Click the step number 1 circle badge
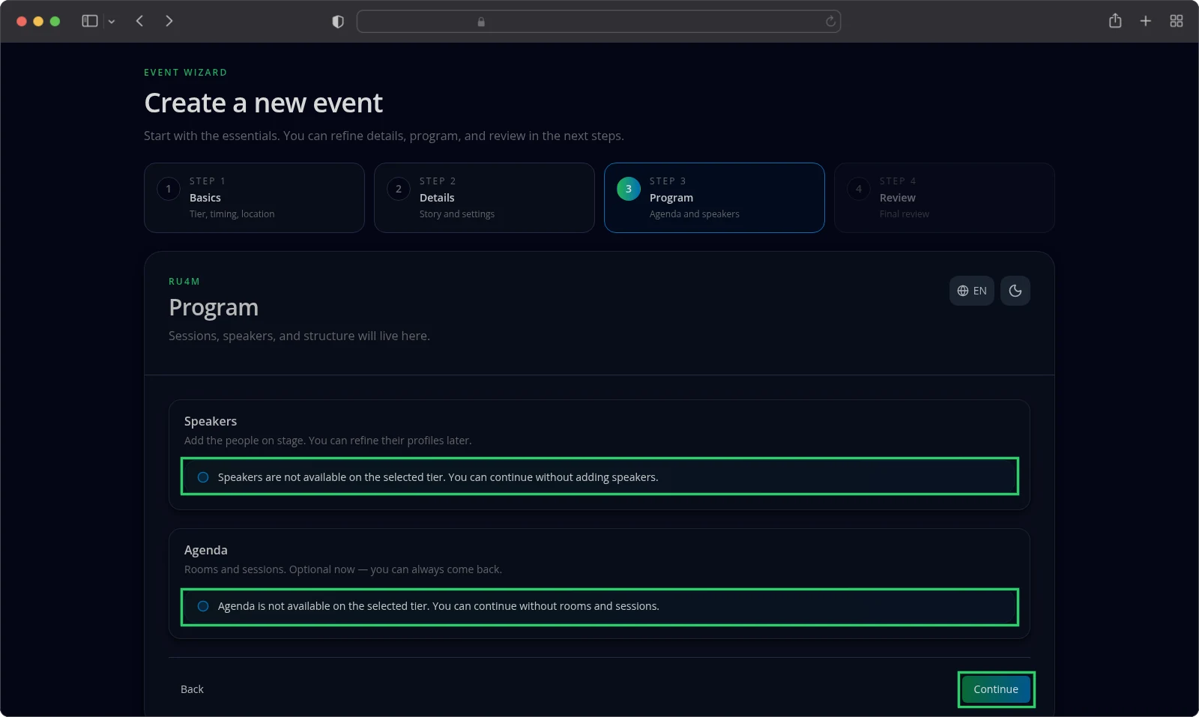The width and height of the screenshot is (1199, 717). [x=169, y=189]
